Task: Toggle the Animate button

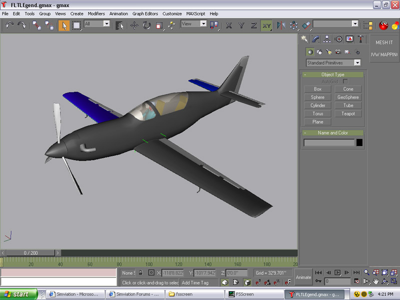Action: (303, 277)
